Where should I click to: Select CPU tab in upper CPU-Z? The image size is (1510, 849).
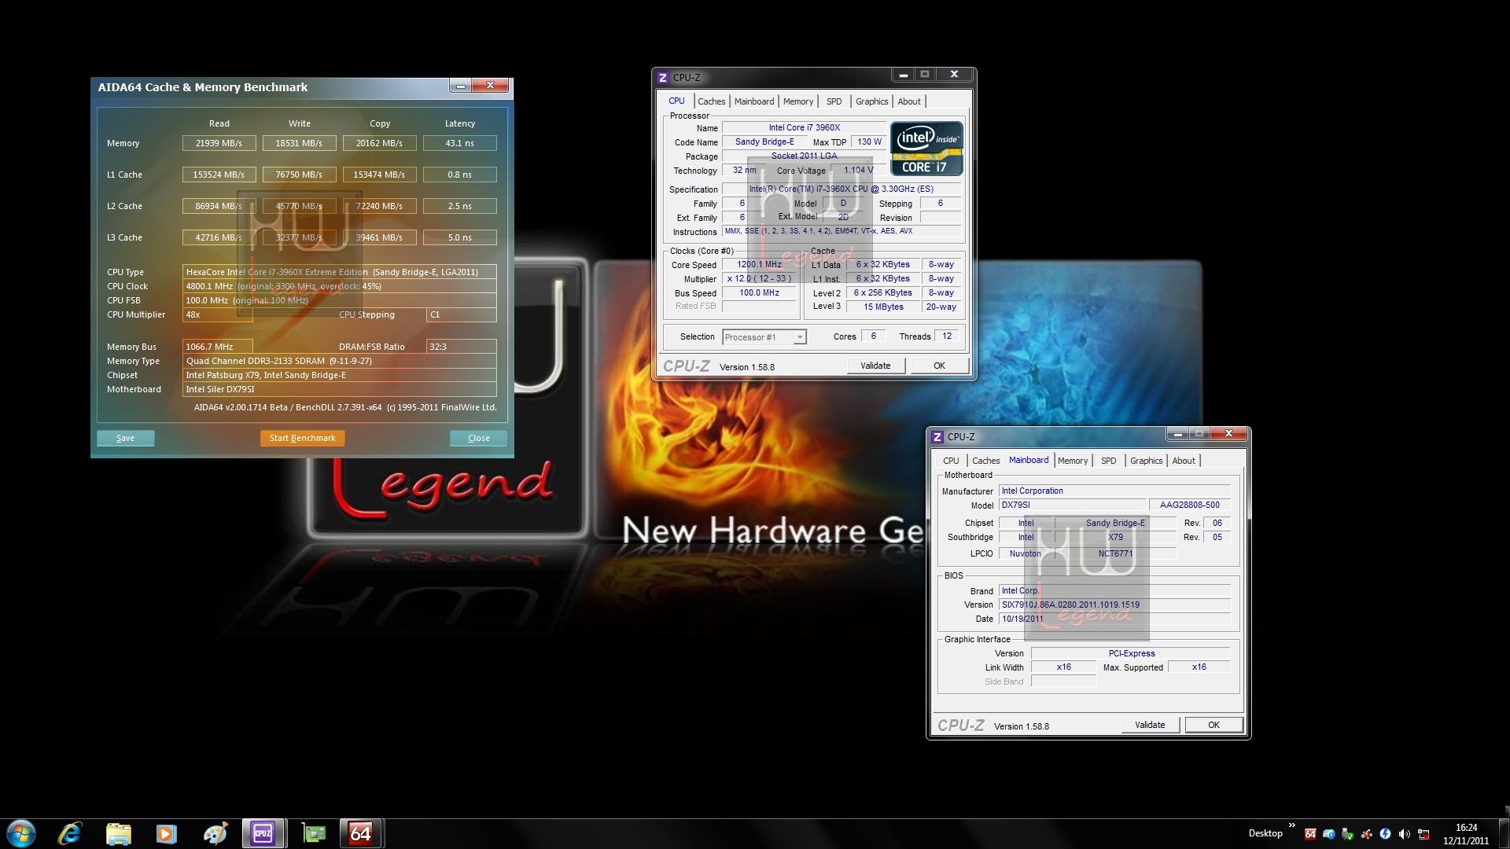676,101
